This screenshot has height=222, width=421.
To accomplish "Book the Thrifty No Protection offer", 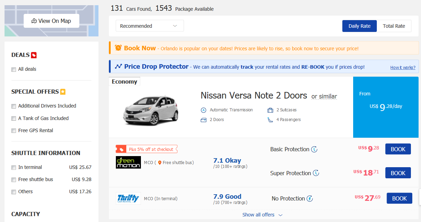I will pyautogui.click(x=399, y=198).
